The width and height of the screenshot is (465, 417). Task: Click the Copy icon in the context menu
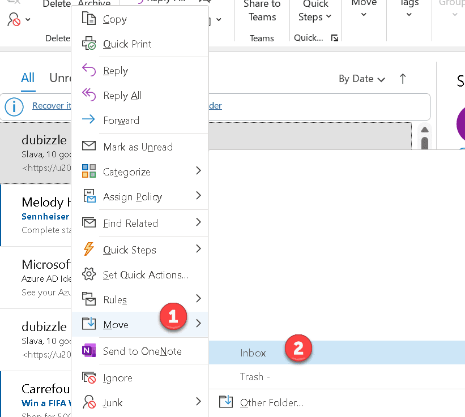point(89,18)
